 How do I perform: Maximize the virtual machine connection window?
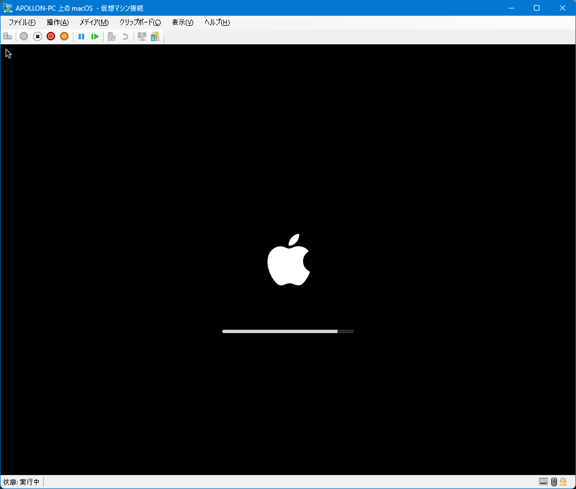[537, 8]
